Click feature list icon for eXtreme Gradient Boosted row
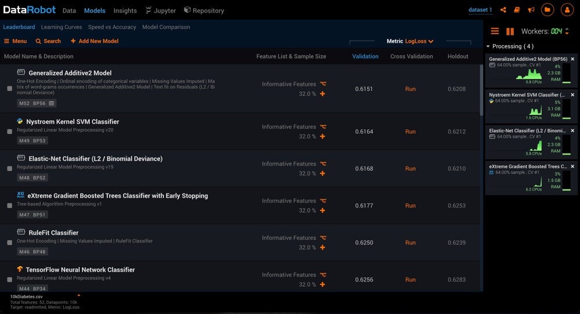Viewport: 580px width, 314px height. click(323, 200)
